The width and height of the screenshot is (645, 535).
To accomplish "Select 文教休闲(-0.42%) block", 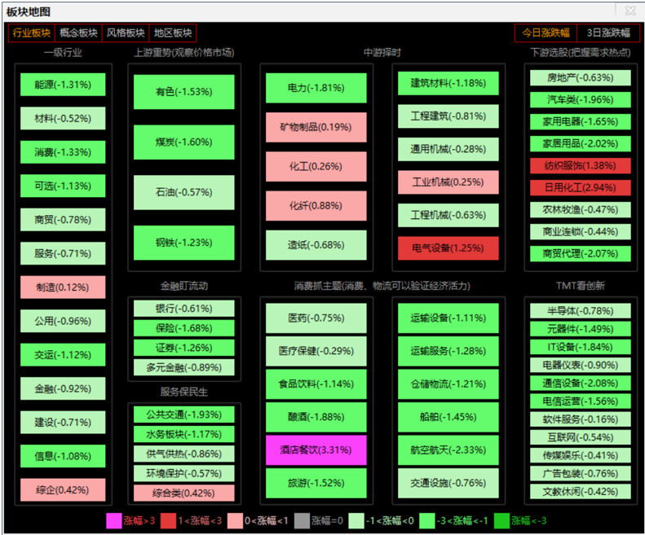I will [581, 492].
